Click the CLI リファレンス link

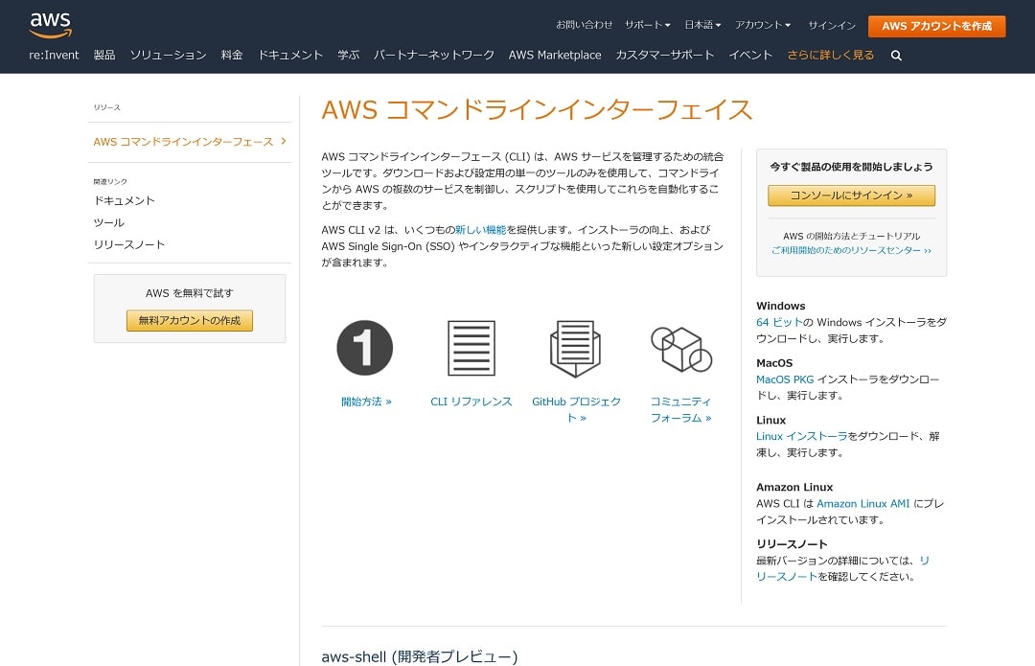471,402
